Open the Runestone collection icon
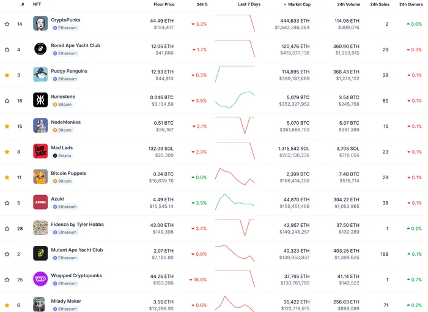Viewport: 428px width, 312px height. (40, 100)
